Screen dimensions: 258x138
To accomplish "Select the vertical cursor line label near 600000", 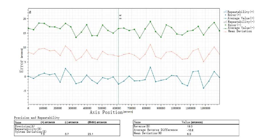I will tap(120, 17).
